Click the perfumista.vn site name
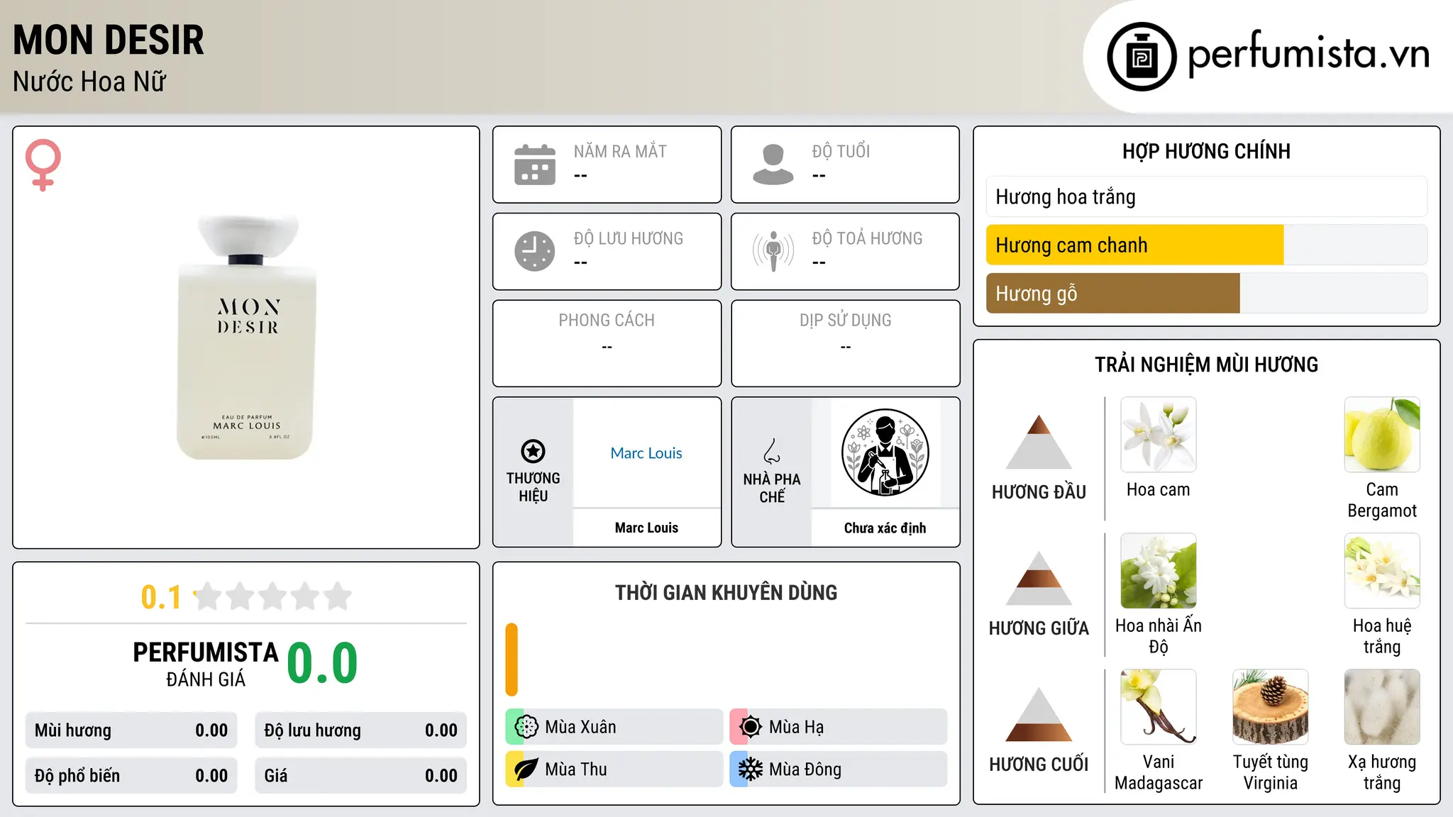1453x817 pixels. 1309,55
